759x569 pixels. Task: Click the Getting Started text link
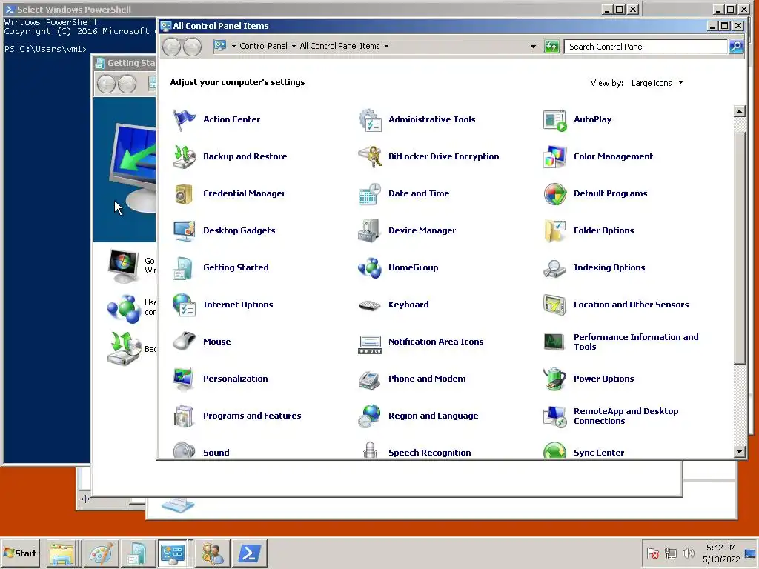(236, 267)
